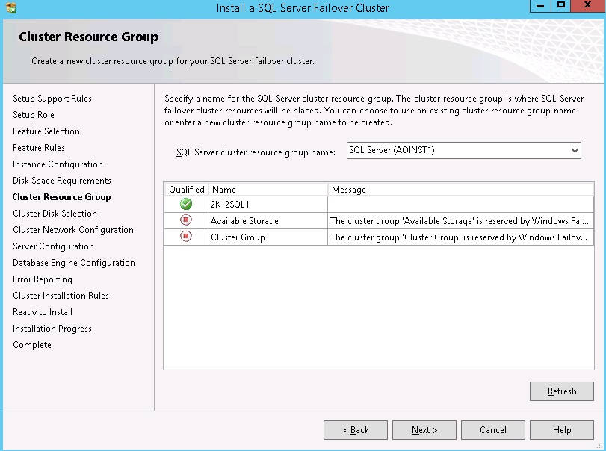Select the Cluster Group name cell

pyautogui.click(x=268, y=237)
